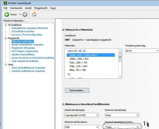Screen dimensions: 159x129
Task: Select resolution 1080p, 1920 × 1080 (natív)
Action: coord(91,55)
